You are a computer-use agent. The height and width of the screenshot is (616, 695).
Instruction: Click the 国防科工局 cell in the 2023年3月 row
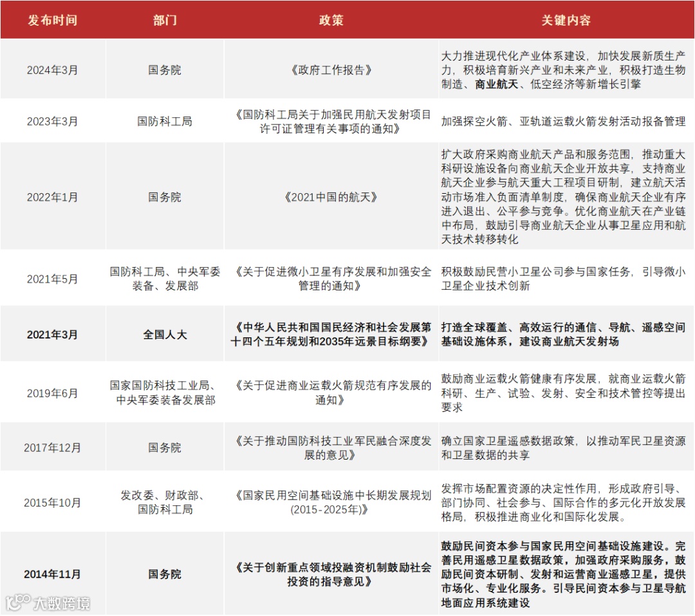coord(165,122)
